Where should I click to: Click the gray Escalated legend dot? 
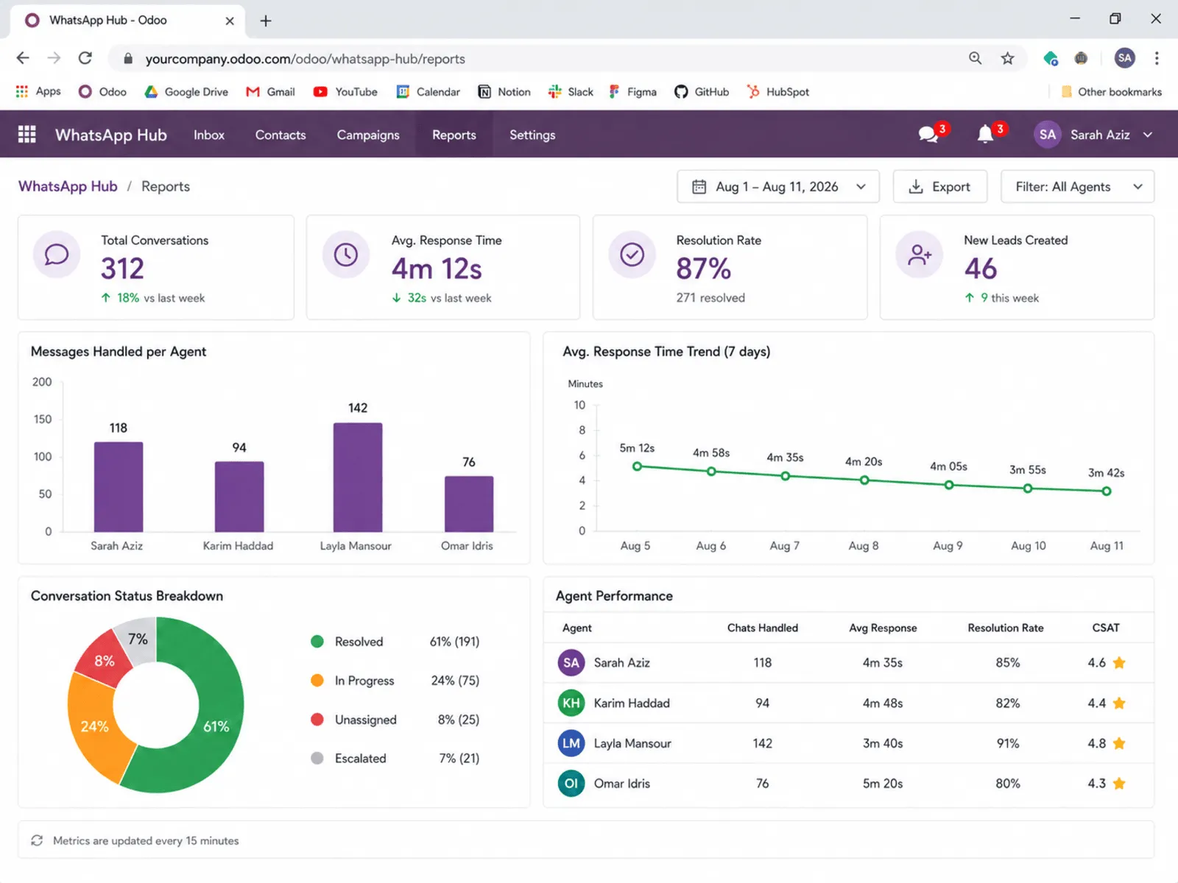pos(317,759)
